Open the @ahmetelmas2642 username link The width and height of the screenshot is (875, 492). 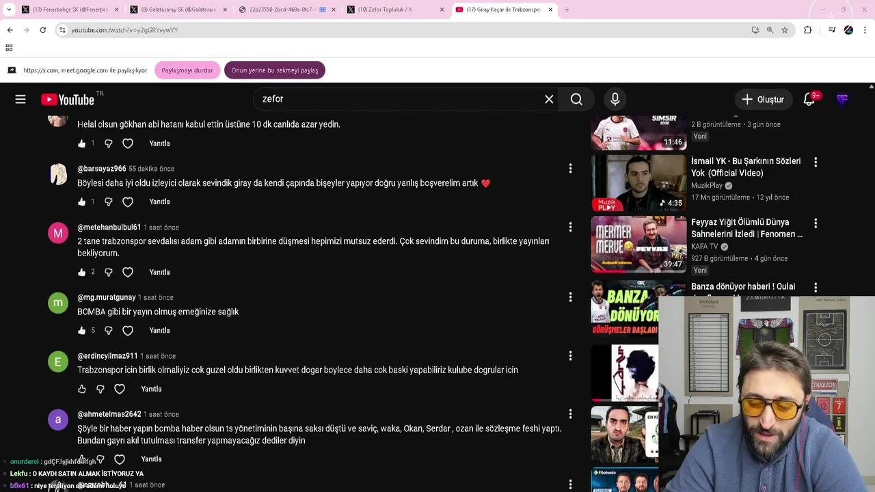coord(109,414)
